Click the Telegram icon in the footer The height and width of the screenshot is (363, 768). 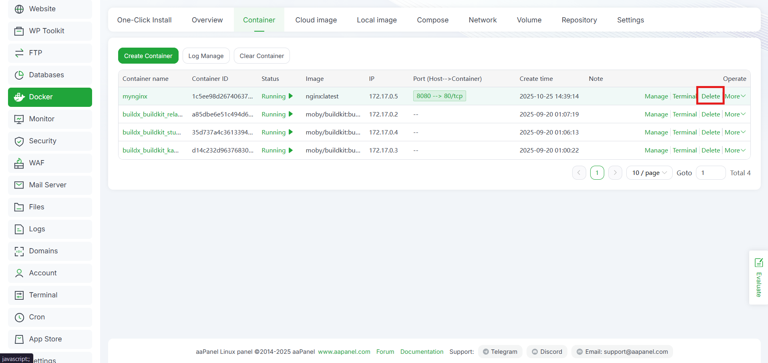point(486,352)
